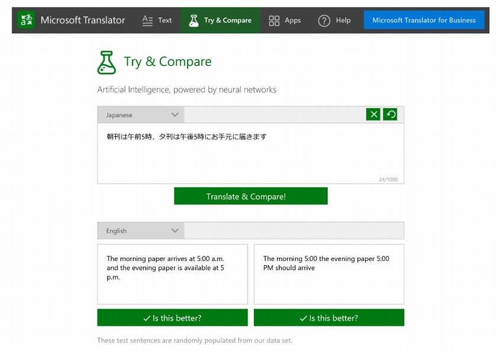Click the Text tab icon
Screen dimensions: 503x352
(x=147, y=20)
